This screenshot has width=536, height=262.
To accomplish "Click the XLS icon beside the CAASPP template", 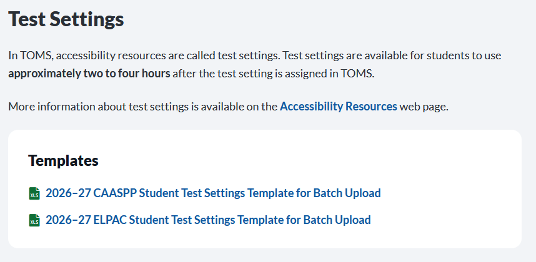I will click(x=34, y=193).
